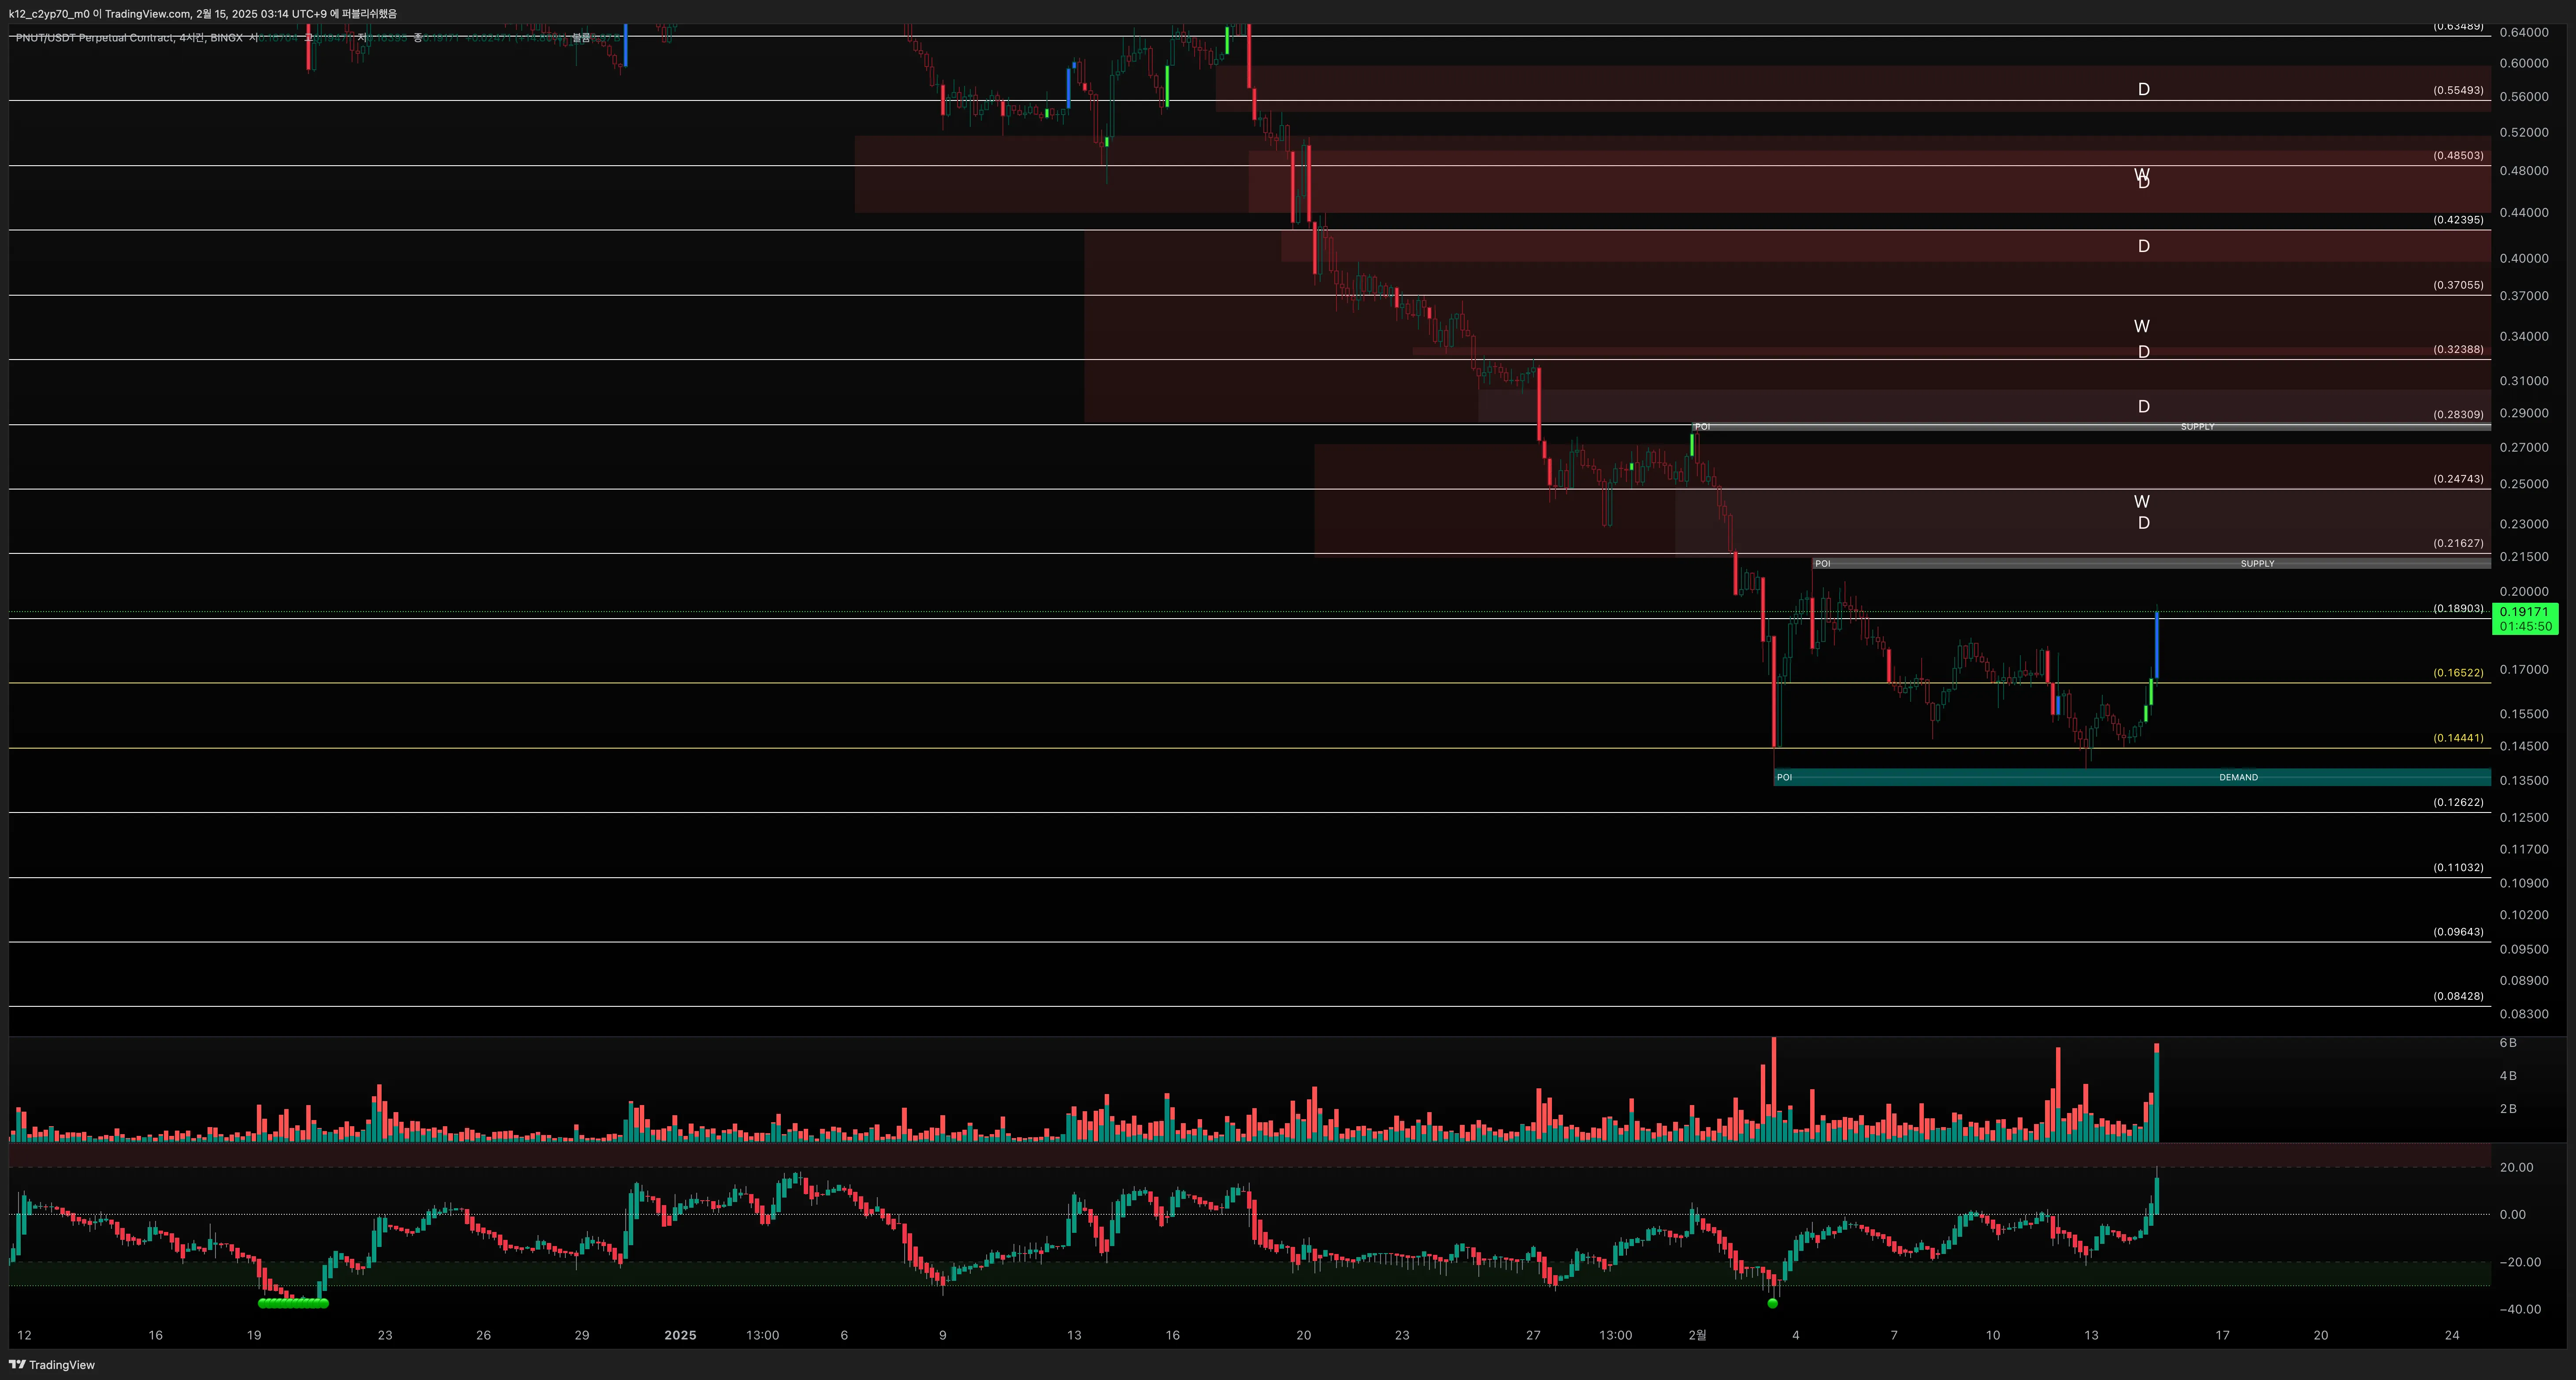This screenshot has width=2576, height=1380.
Task: Click the 0.13500 price axis value
Action: click(2524, 781)
